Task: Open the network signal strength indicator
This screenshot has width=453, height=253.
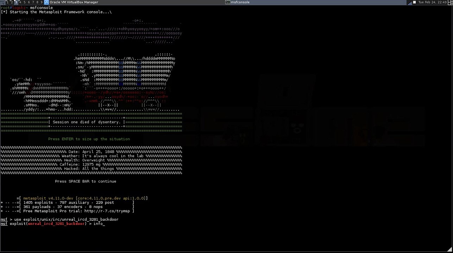Action: point(410,2)
